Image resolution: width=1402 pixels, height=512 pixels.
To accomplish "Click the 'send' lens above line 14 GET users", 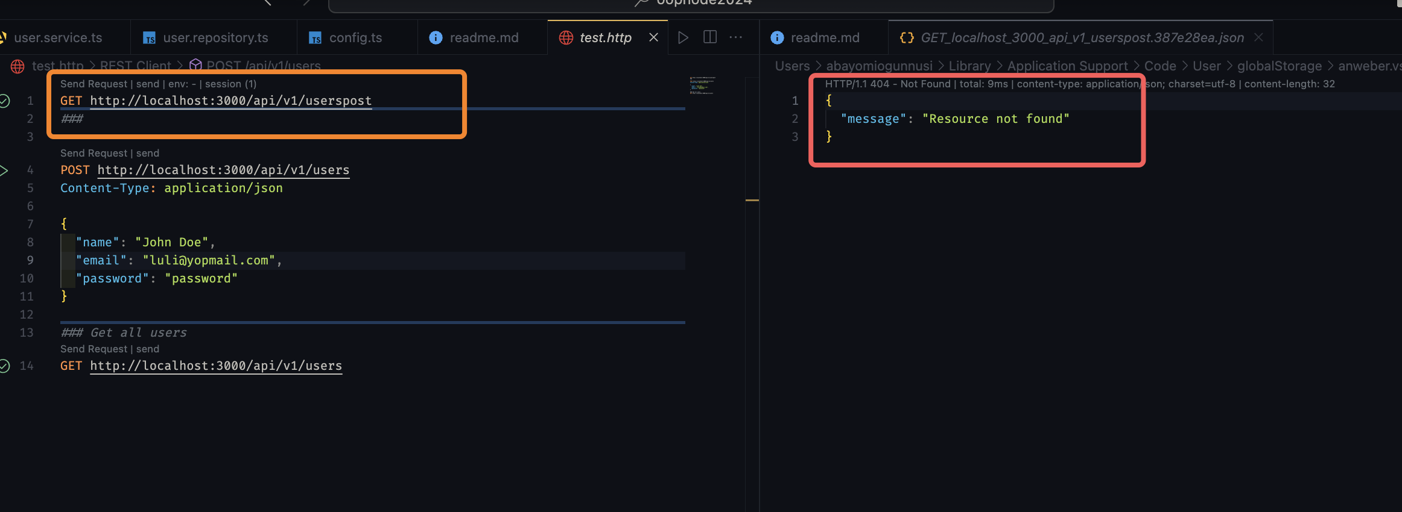I will [148, 349].
